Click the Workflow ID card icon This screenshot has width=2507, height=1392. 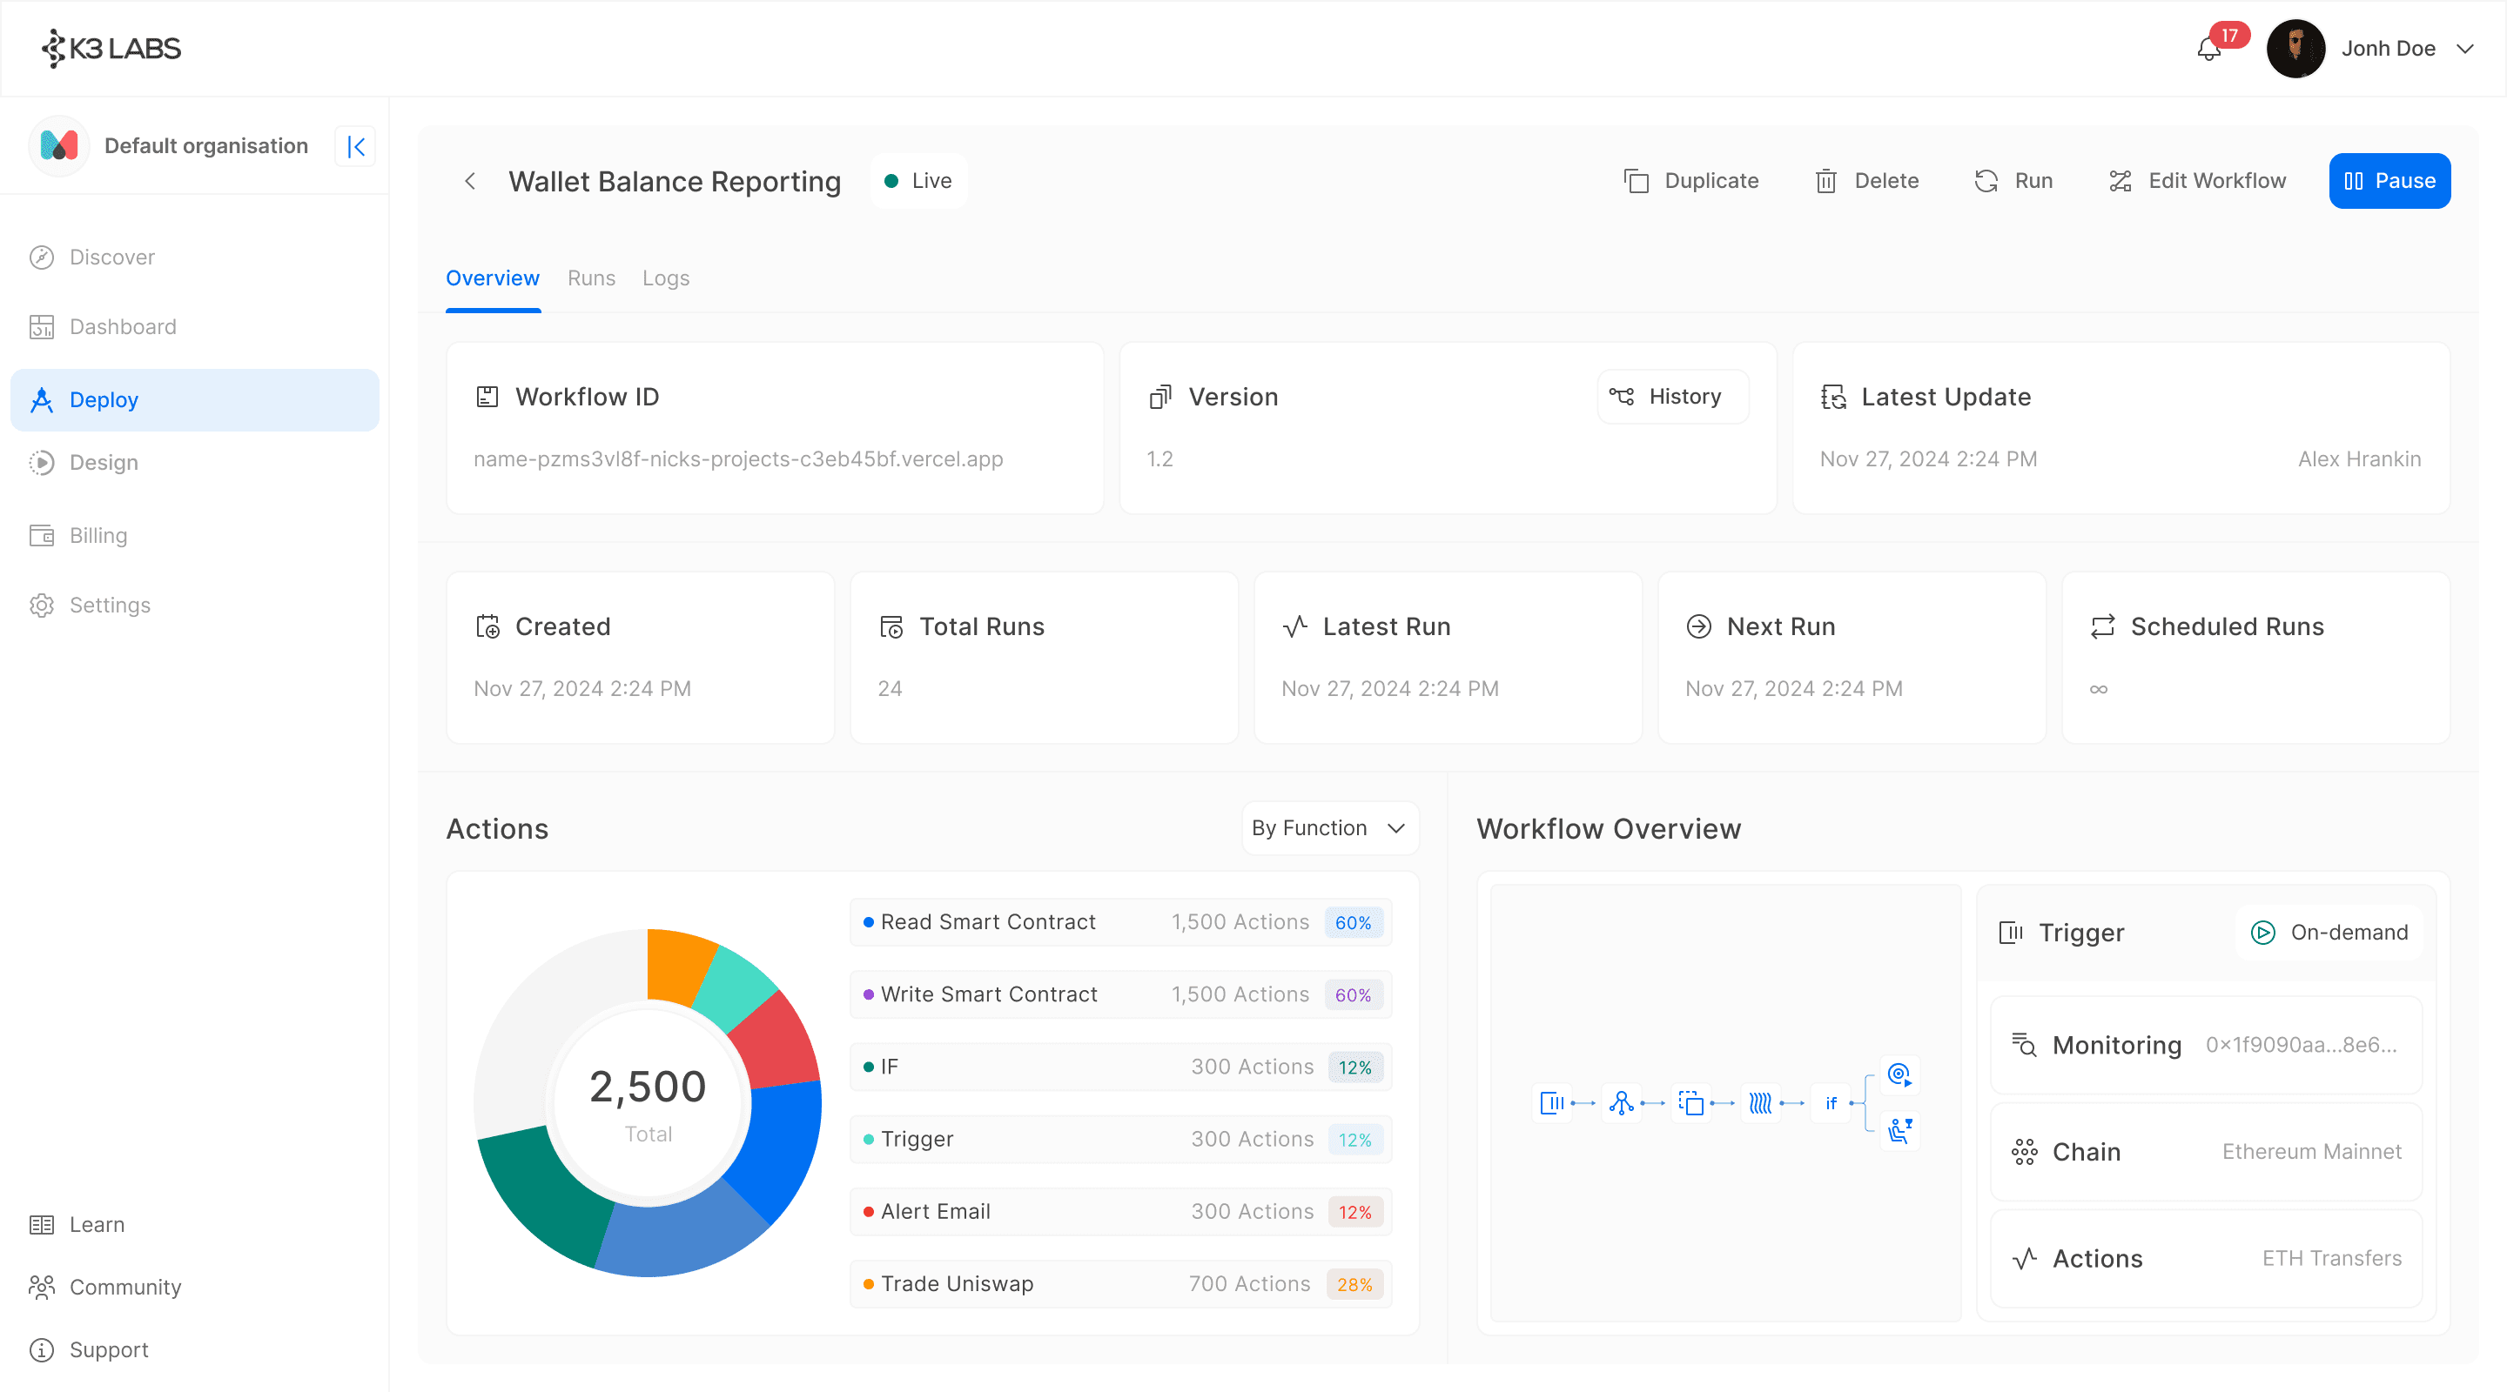487,397
